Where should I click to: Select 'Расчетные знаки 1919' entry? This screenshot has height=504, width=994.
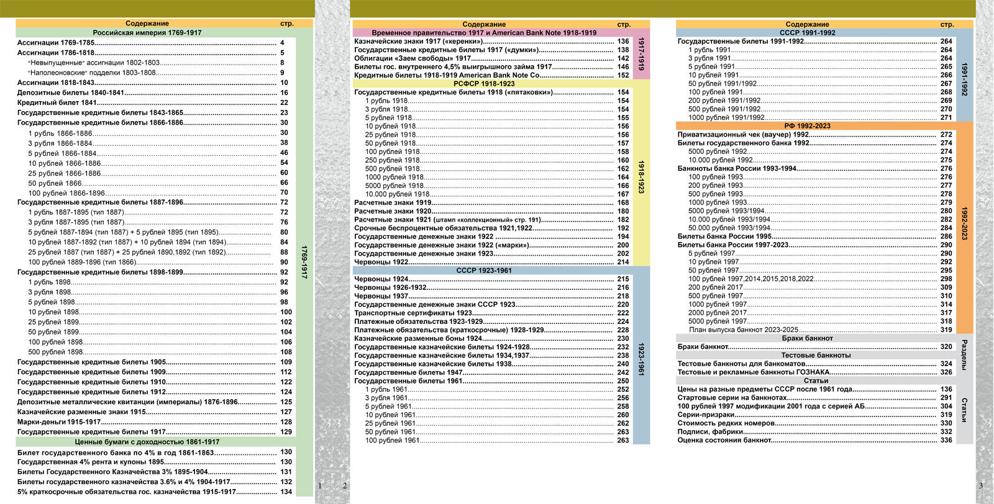pyautogui.click(x=491, y=202)
